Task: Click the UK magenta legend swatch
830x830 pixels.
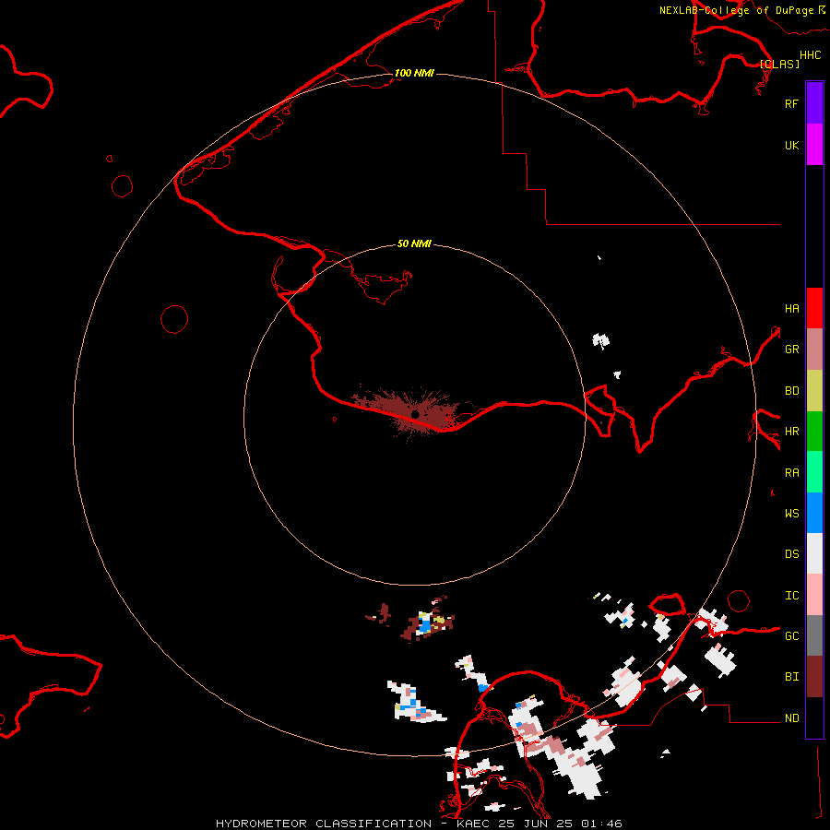Action: [x=814, y=145]
